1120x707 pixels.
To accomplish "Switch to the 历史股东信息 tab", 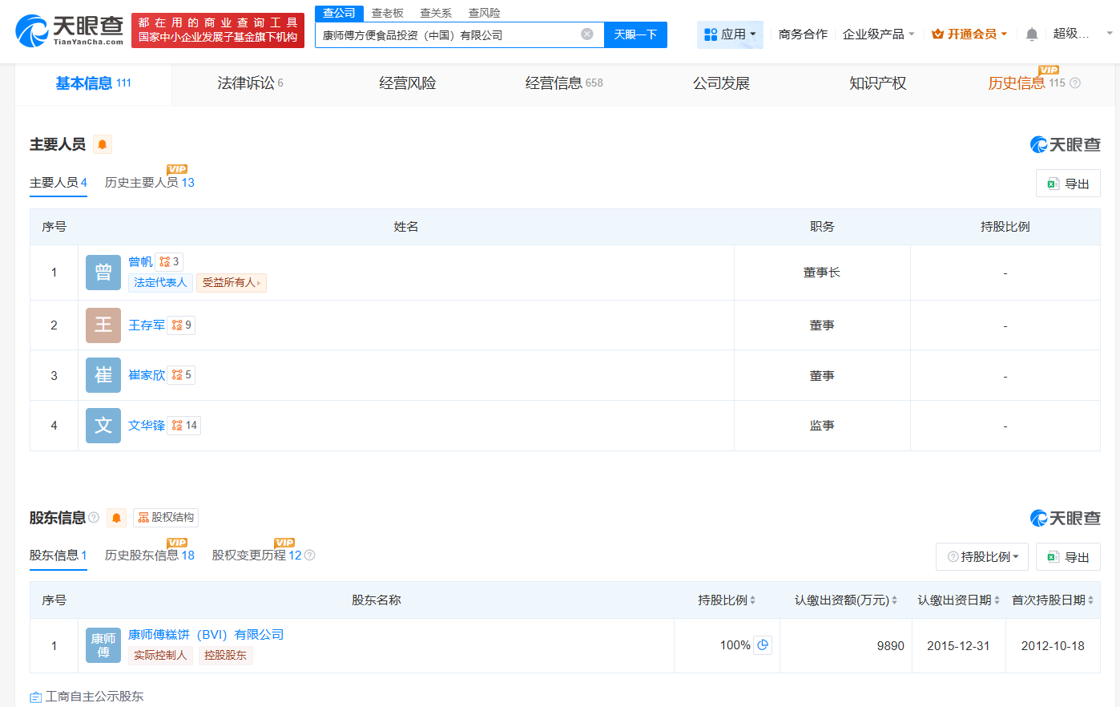I will tap(149, 555).
